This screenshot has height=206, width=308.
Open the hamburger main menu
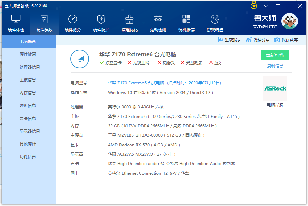pyautogui.click(x=278, y=6)
